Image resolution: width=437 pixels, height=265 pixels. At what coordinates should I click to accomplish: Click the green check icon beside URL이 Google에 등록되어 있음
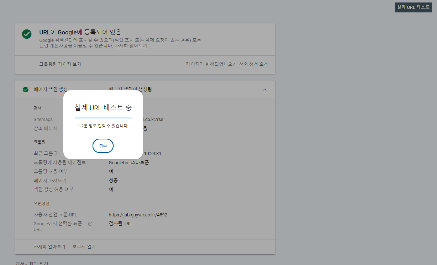pyautogui.click(x=27, y=34)
